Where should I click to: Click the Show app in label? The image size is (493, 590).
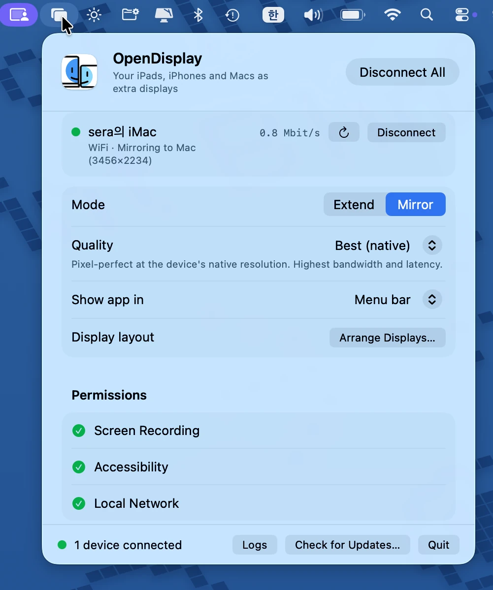pyautogui.click(x=108, y=300)
